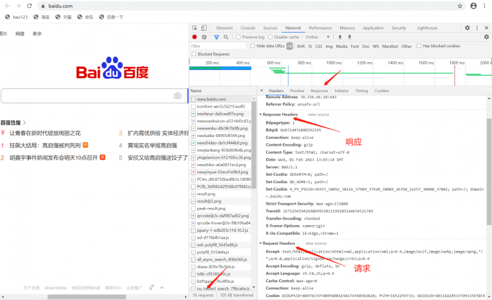Close the request details pane
Image resolution: width=492 pixels, height=300 pixels.
coord(262,90)
